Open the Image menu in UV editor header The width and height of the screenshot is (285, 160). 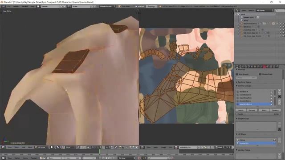tap(163, 147)
